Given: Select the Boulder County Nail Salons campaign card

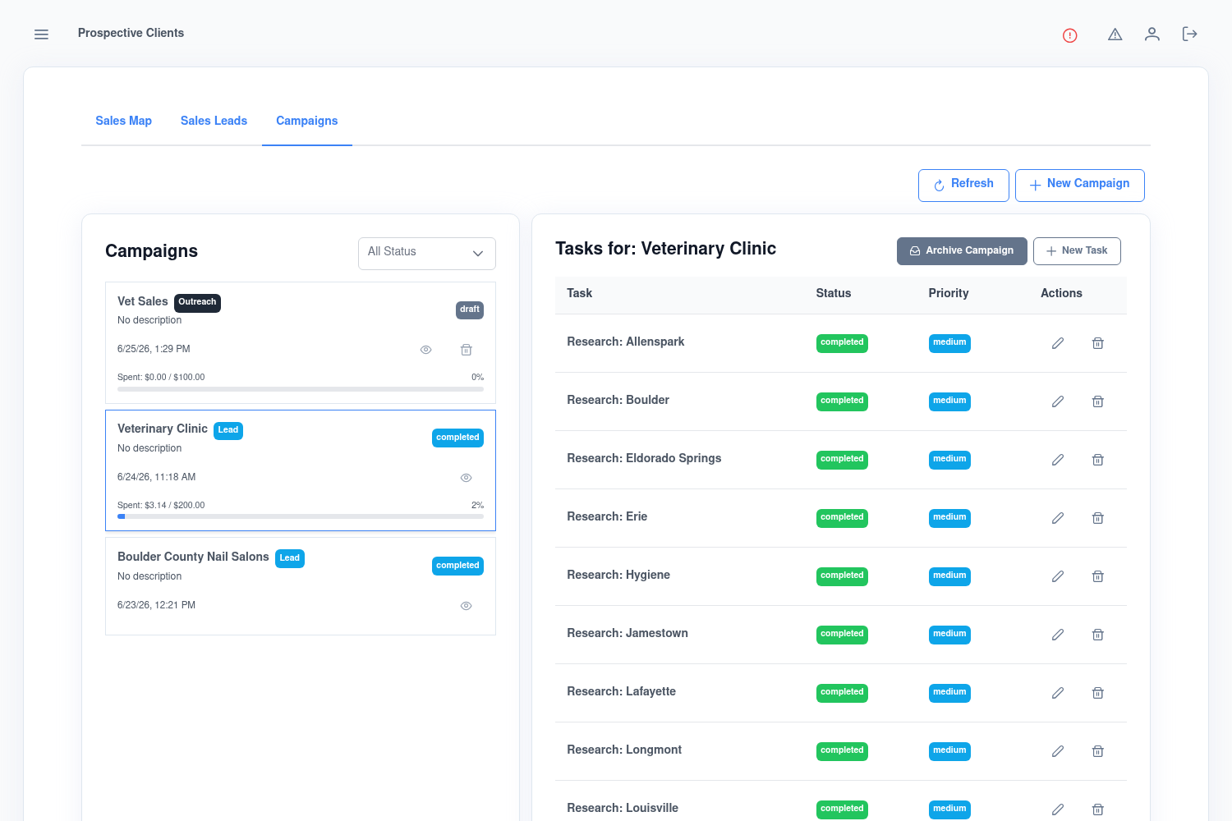Looking at the screenshot, I should click(301, 586).
